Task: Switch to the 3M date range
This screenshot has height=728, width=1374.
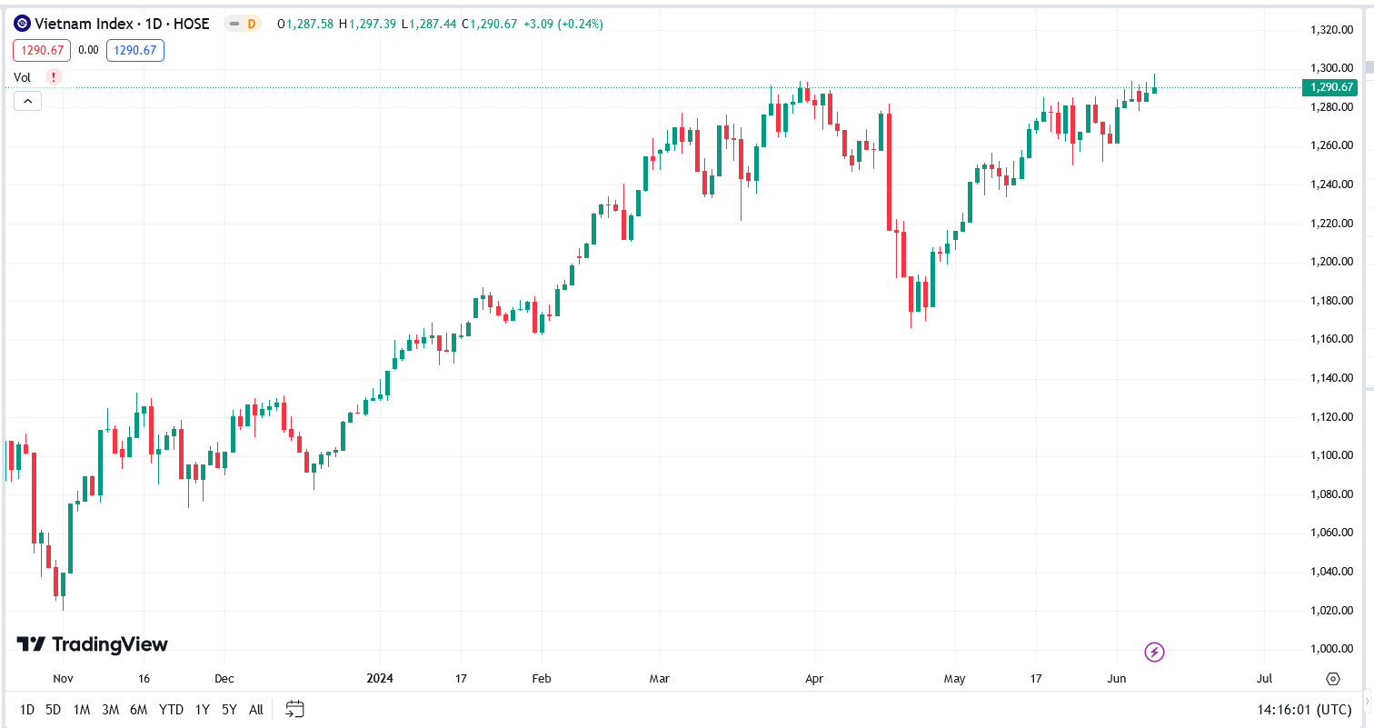Action: tap(110, 709)
